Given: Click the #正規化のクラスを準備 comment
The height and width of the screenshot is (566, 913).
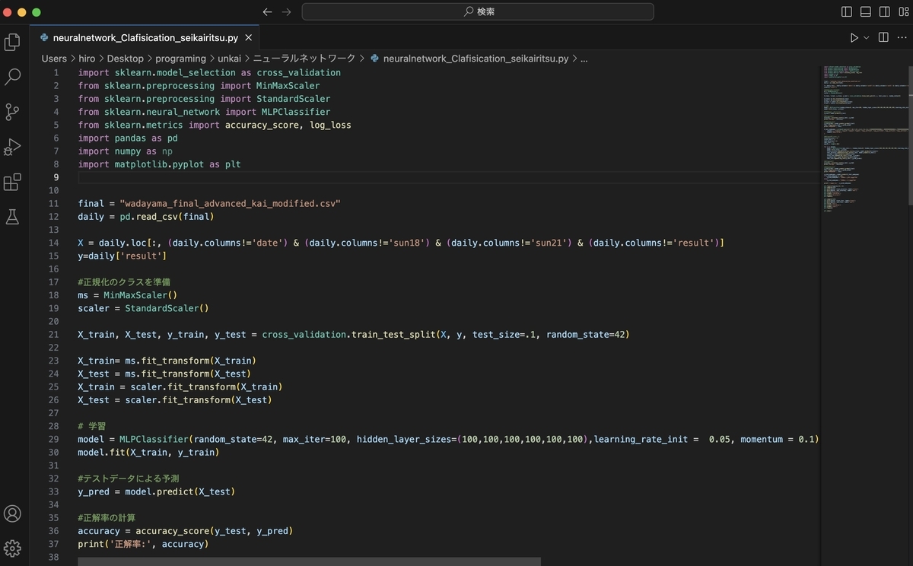Looking at the screenshot, I should [x=124, y=282].
